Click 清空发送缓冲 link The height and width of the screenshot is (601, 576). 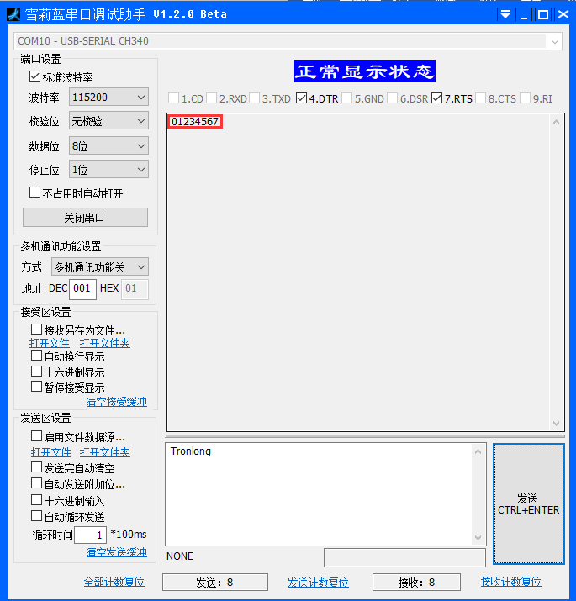coord(117,552)
